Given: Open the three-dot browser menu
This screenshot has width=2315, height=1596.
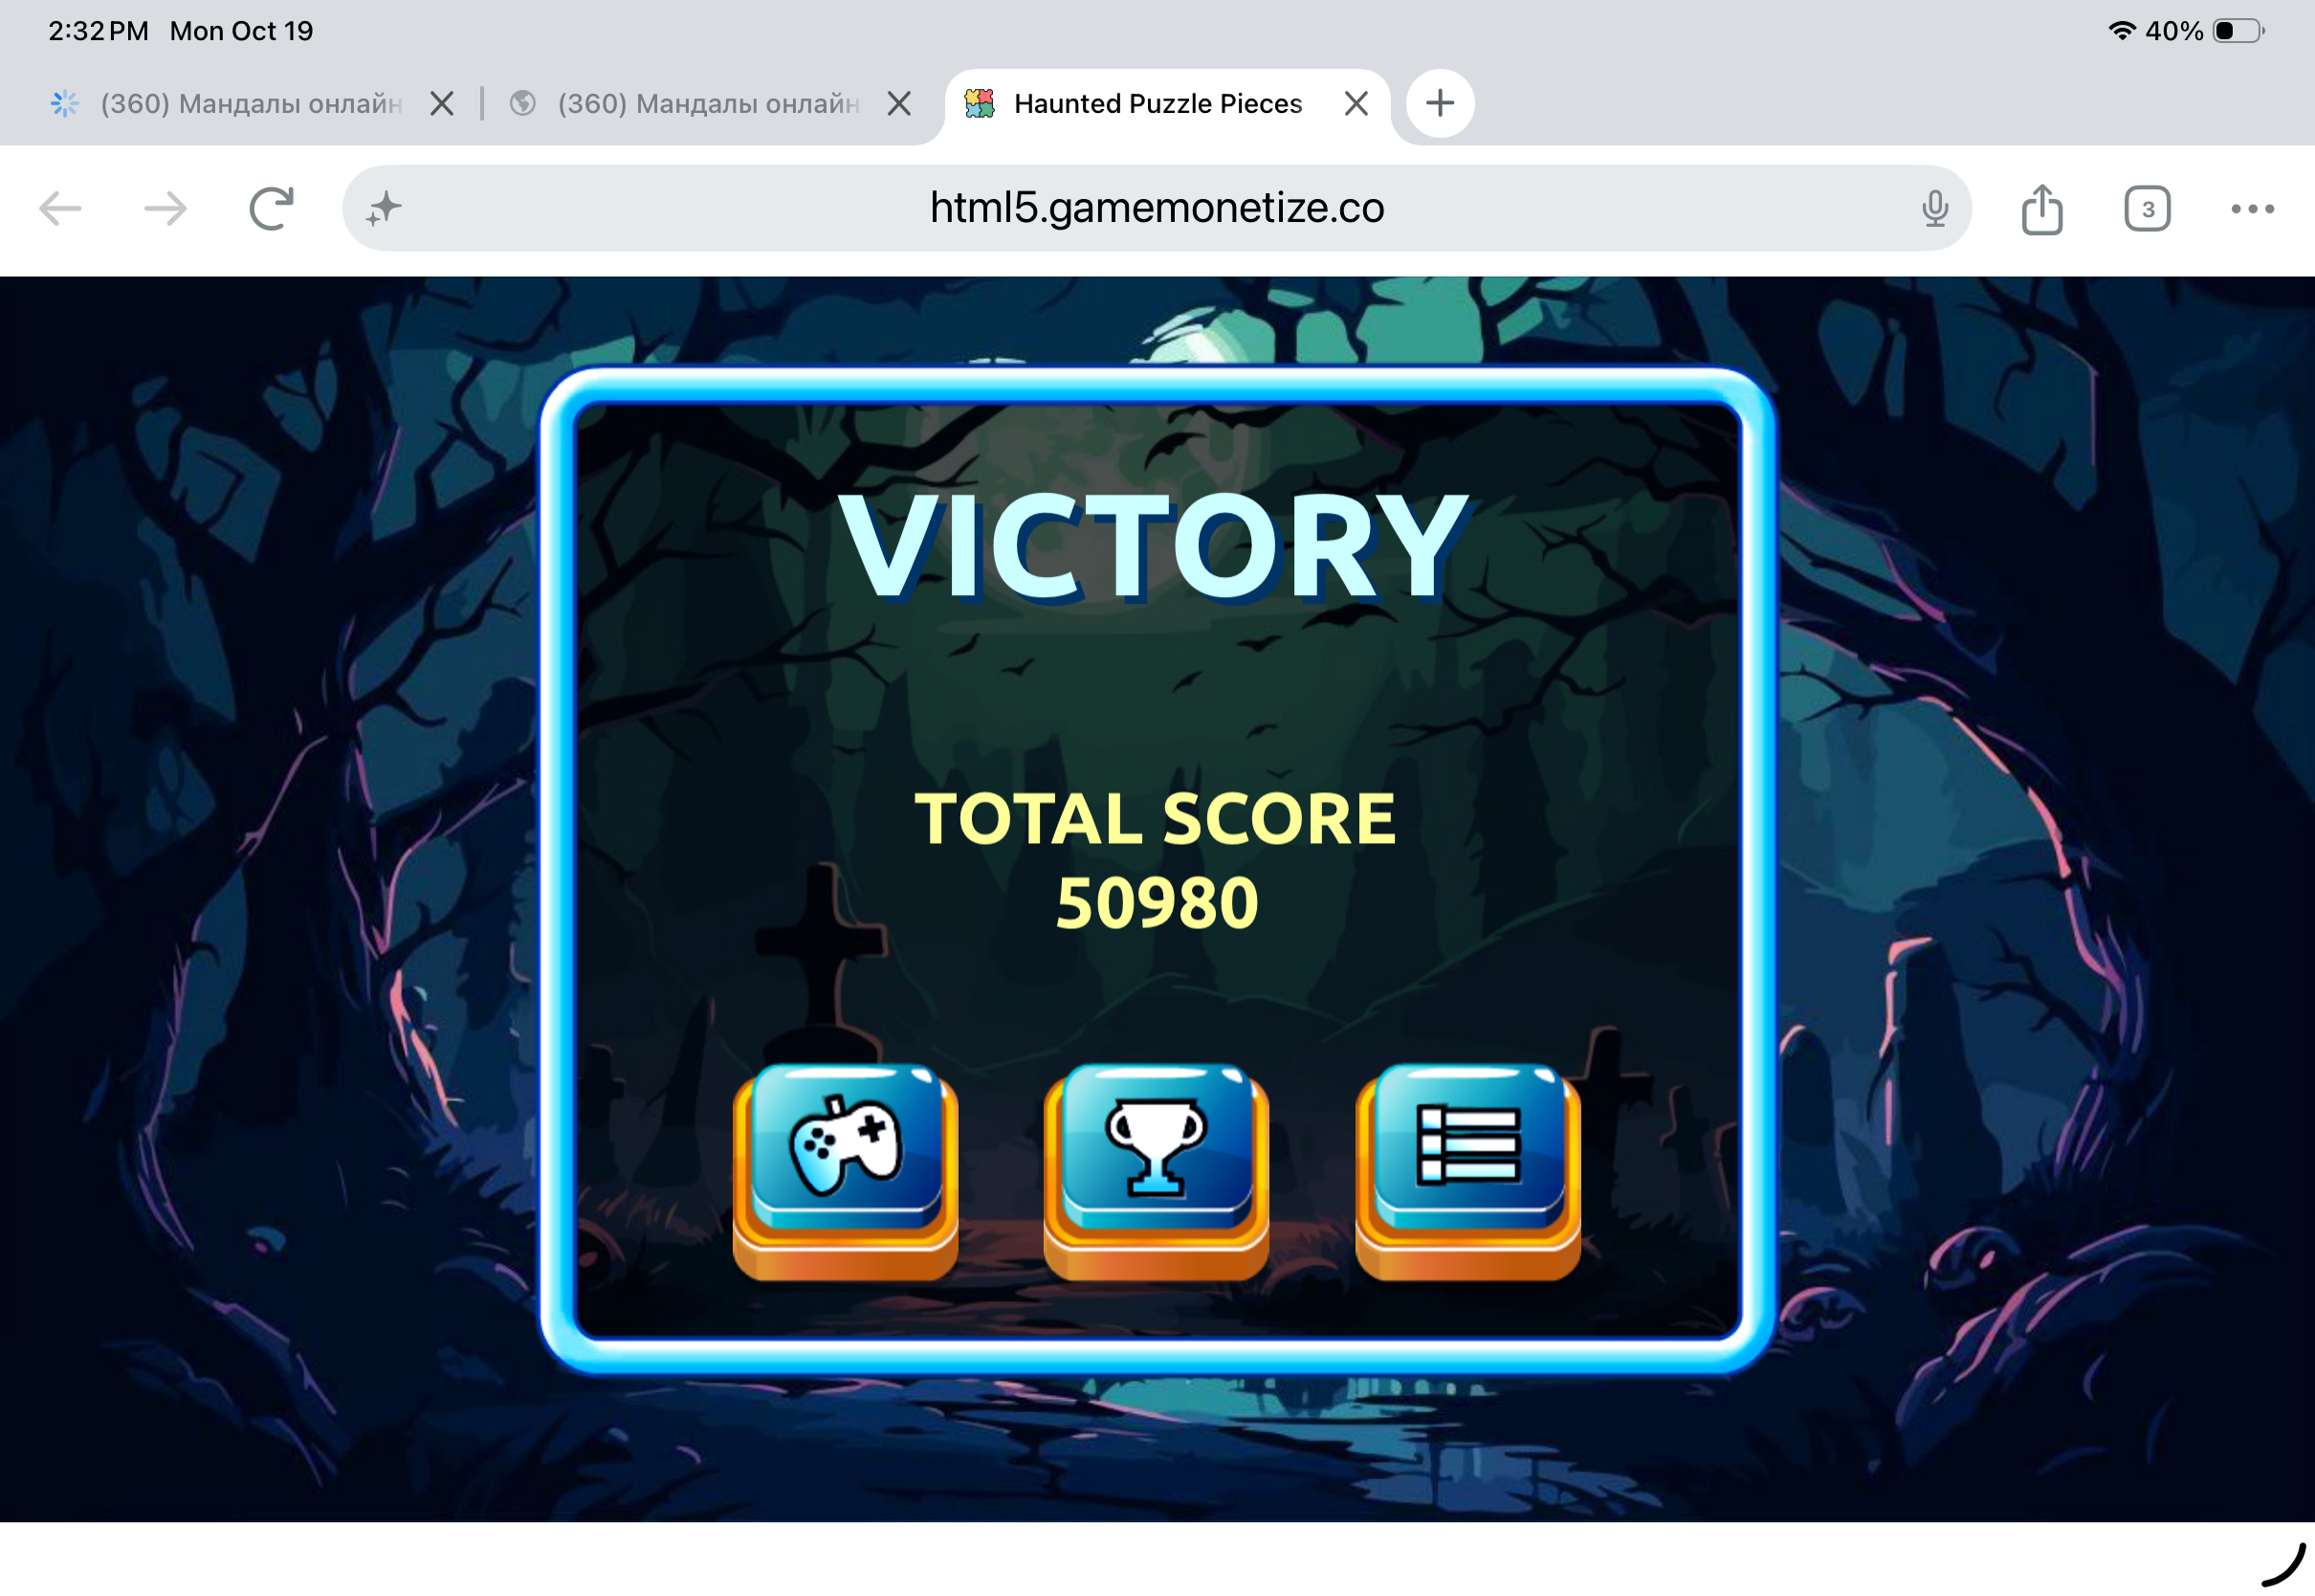Looking at the screenshot, I should click(2252, 208).
